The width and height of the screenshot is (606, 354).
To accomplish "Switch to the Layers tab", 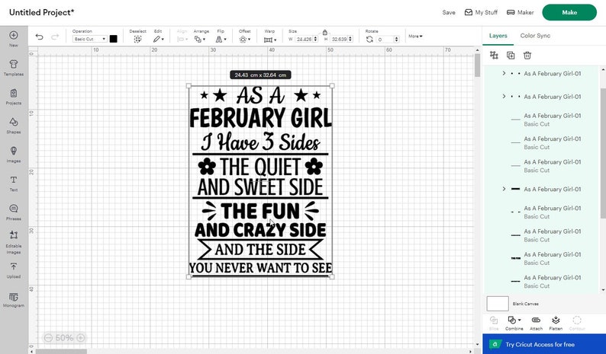I will click(x=498, y=36).
